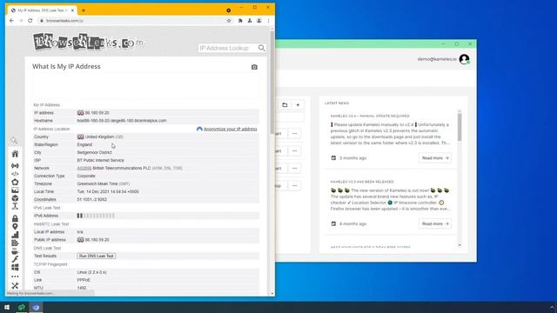Click the IP Address Lookup search field

coord(228,48)
